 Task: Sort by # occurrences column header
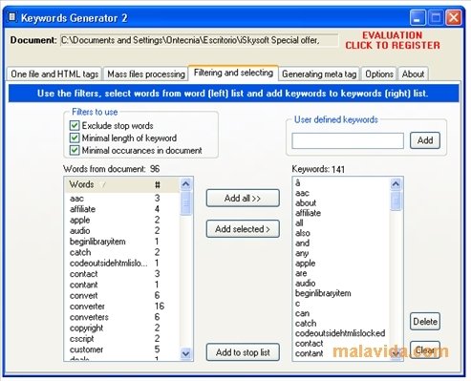[166, 184]
